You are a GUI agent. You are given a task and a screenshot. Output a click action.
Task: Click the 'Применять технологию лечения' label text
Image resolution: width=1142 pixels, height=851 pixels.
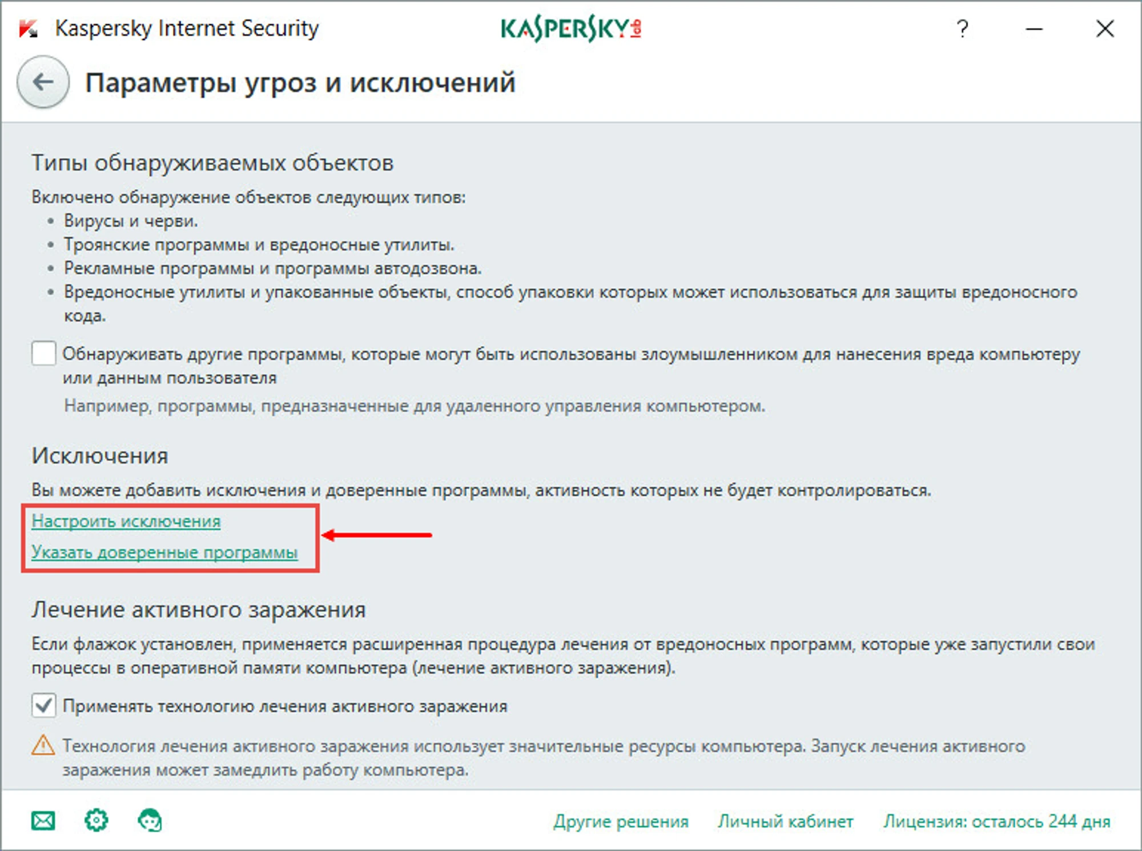pos(285,707)
